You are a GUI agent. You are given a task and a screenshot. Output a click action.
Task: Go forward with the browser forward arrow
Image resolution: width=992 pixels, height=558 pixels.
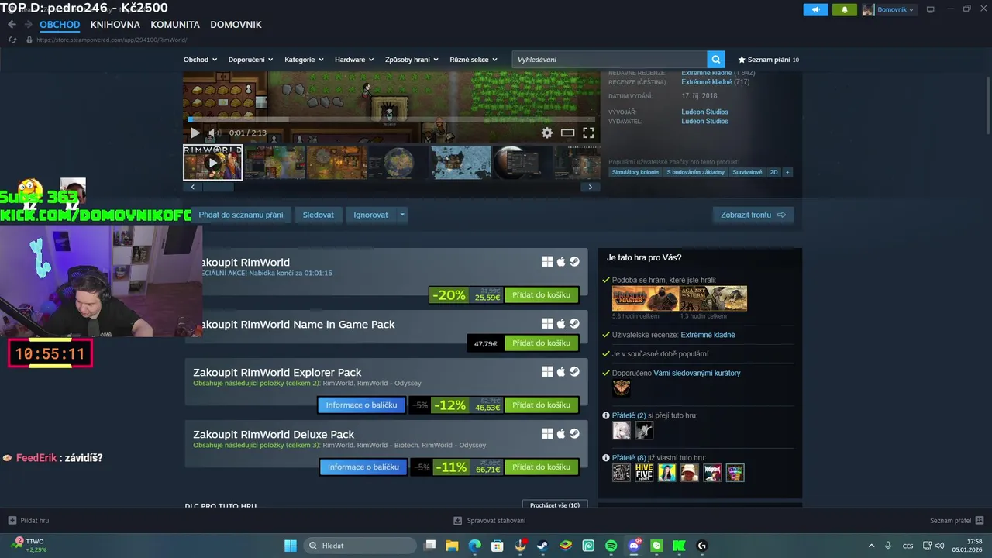28,25
